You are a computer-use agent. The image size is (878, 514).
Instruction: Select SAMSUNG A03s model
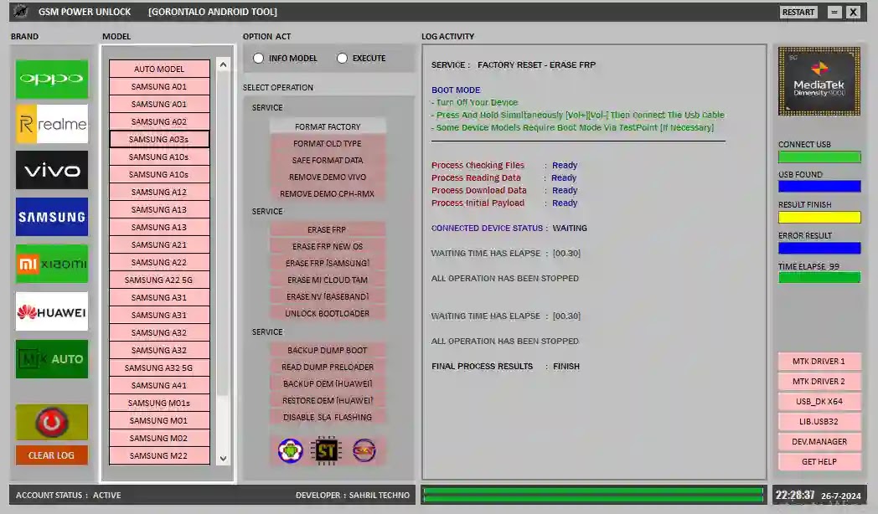click(x=159, y=139)
